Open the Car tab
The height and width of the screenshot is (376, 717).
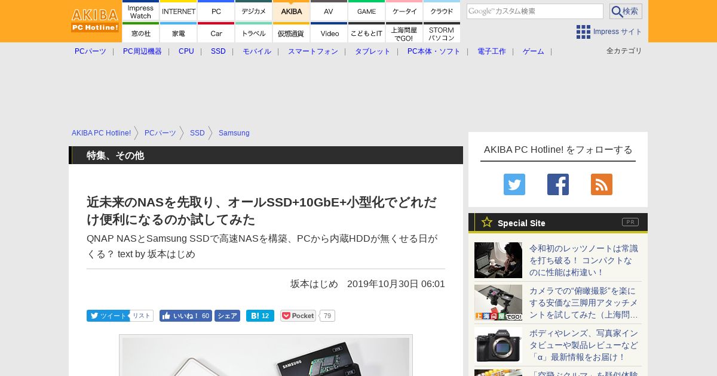coord(216,33)
